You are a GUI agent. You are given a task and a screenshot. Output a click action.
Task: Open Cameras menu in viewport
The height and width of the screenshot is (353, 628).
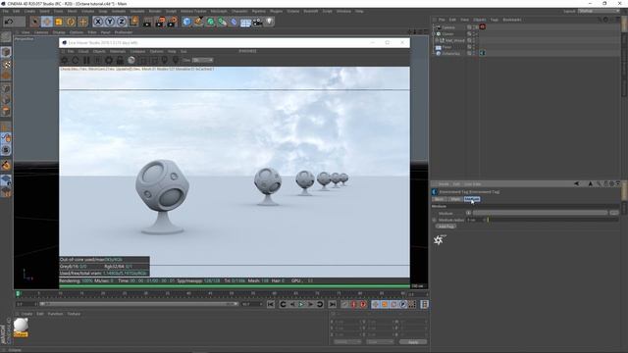[41, 32]
